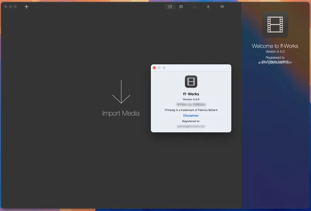This screenshot has width=311, height=211.
Task: Click the filmstrip icon in the About dialog
Action: 191,82
